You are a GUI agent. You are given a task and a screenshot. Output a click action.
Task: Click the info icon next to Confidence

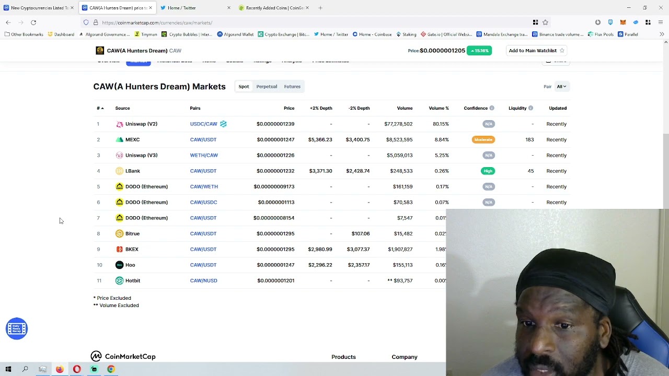492,108
